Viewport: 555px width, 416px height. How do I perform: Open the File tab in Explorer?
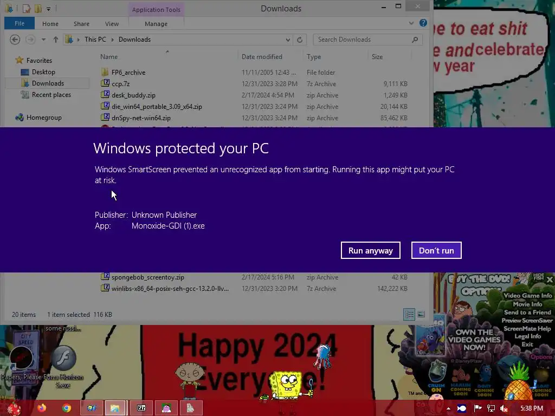20,23
